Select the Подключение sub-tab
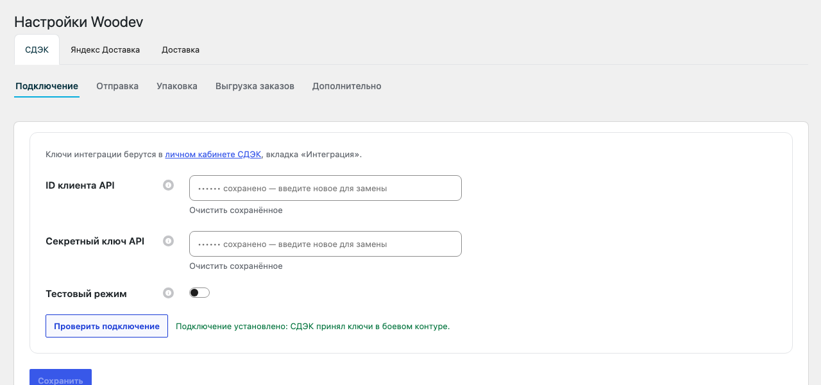 point(47,86)
